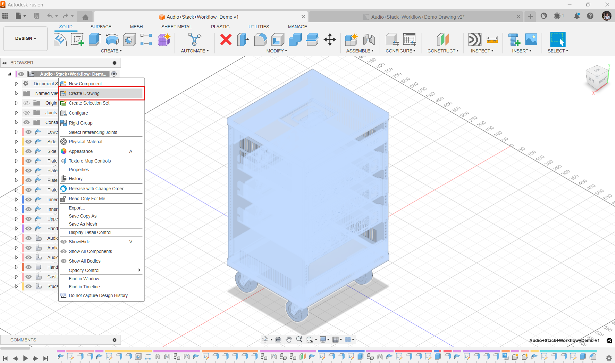Jump timeline to the beginning
615x363 pixels.
(5, 358)
